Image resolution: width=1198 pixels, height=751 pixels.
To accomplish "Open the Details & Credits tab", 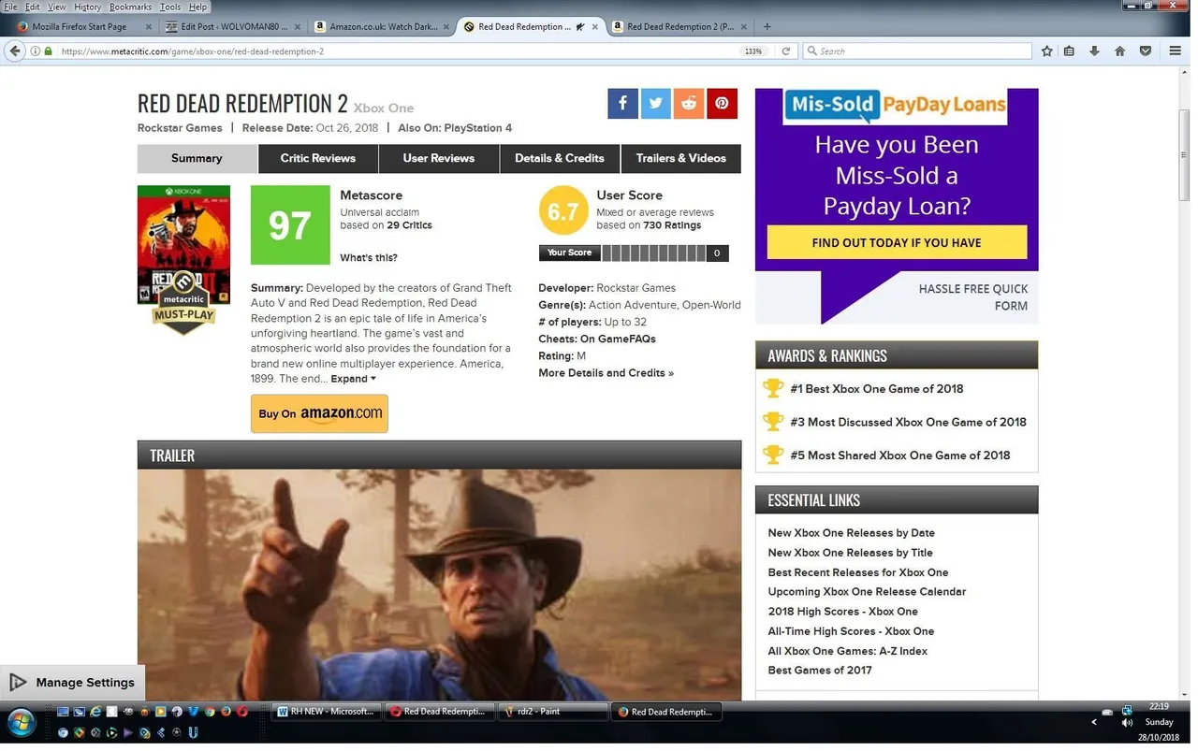I will tap(560, 158).
